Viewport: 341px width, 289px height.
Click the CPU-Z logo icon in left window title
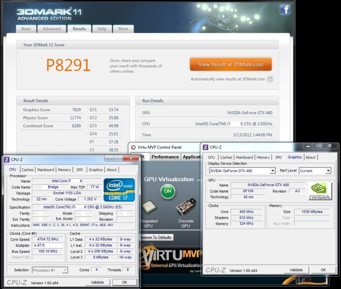click(x=7, y=159)
